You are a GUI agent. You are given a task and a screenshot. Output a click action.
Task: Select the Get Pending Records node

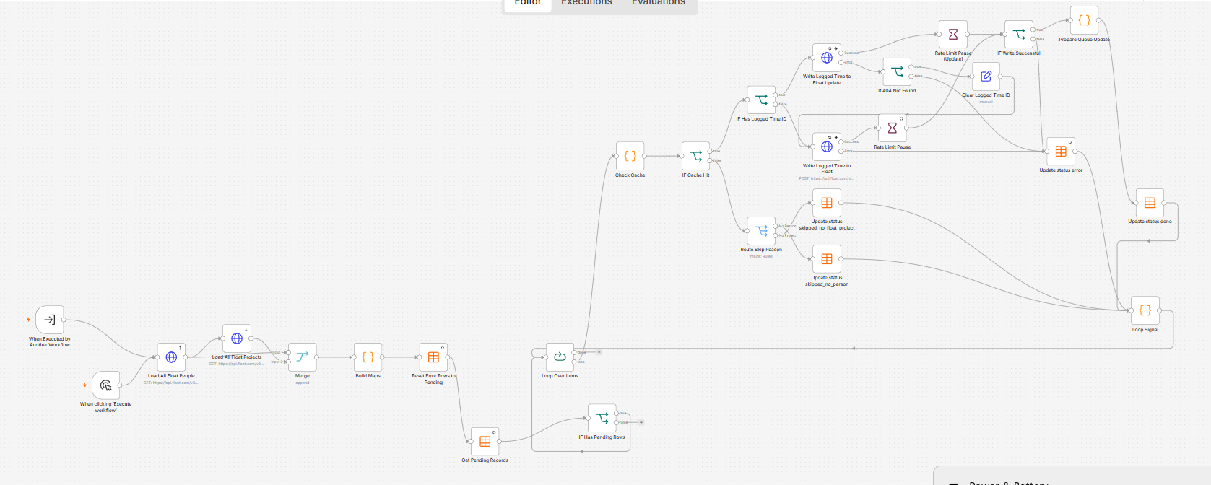pyautogui.click(x=485, y=442)
